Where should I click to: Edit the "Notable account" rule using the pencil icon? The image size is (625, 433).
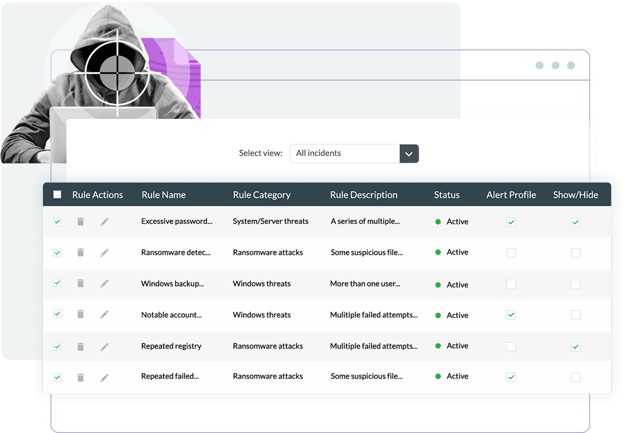(104, 315)
